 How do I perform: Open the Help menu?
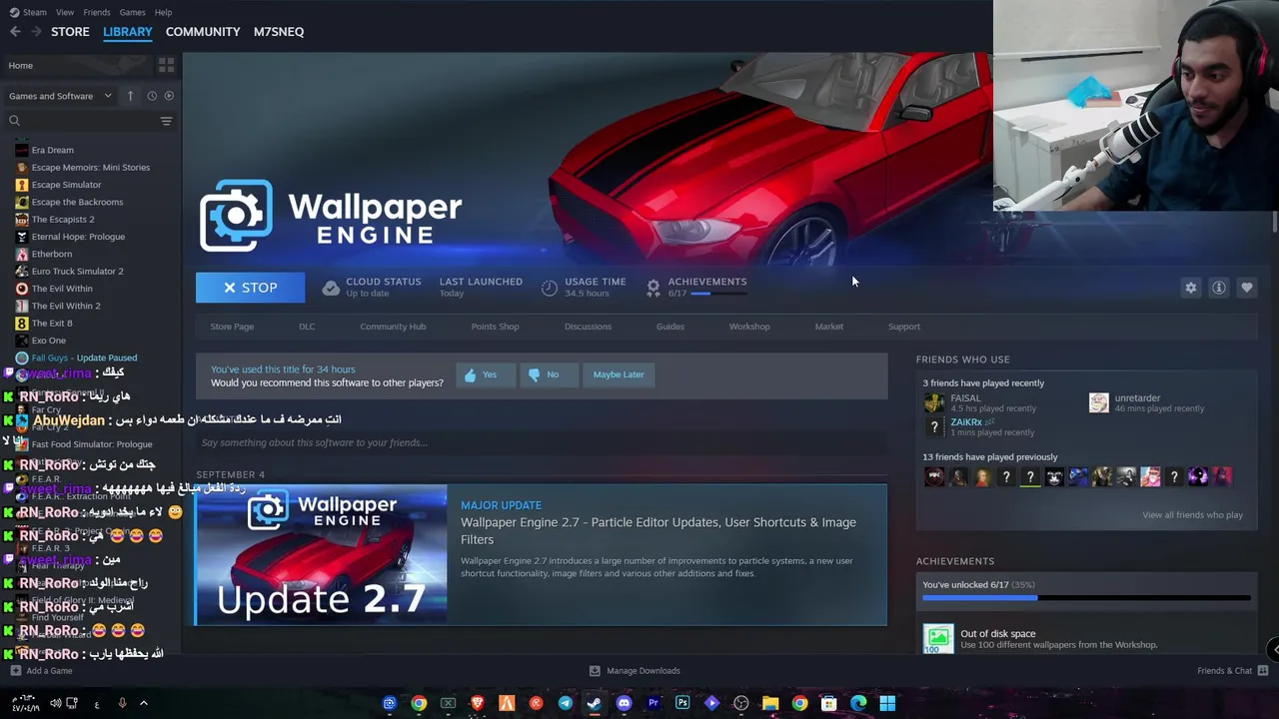click(x=163, y=12)
